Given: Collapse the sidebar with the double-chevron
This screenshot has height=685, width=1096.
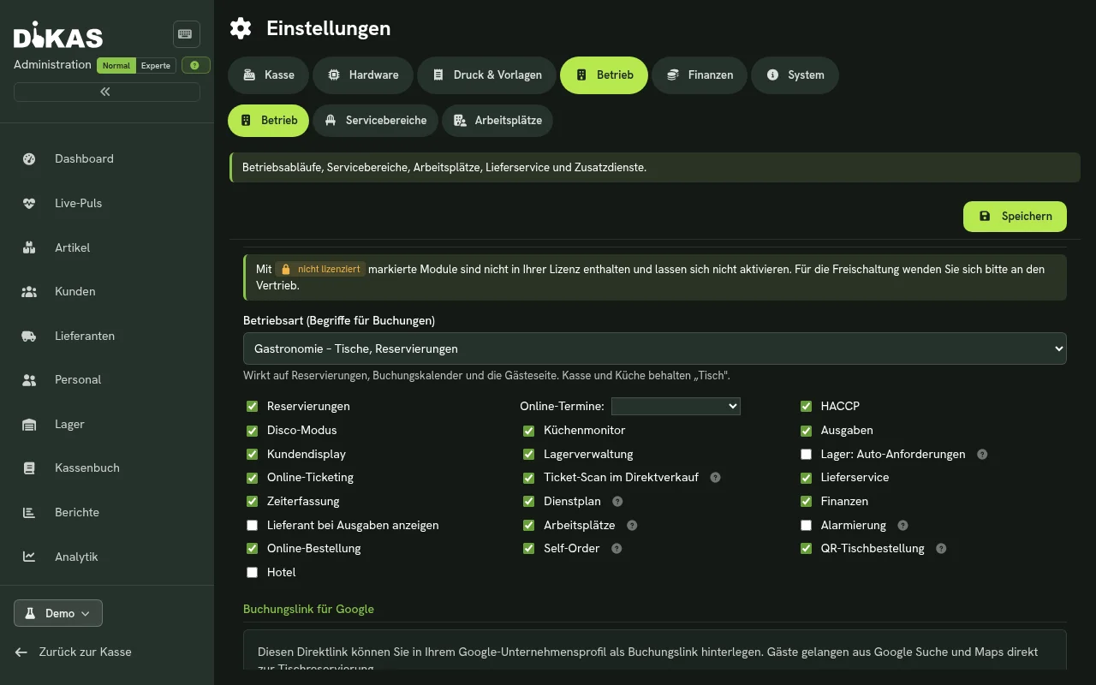Looking at the screenshot, I should 106,92.
